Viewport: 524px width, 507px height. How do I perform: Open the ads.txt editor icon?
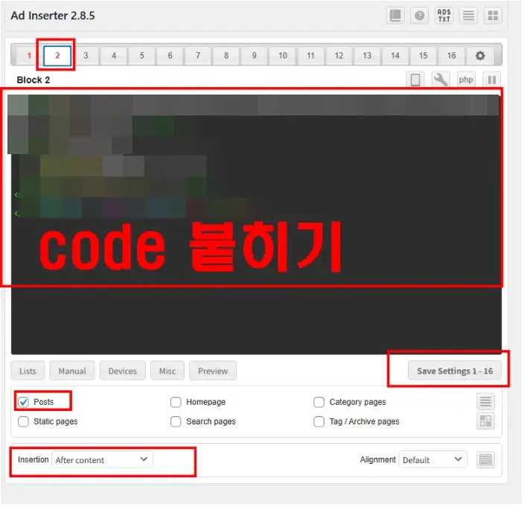click(x=444, y=16)
